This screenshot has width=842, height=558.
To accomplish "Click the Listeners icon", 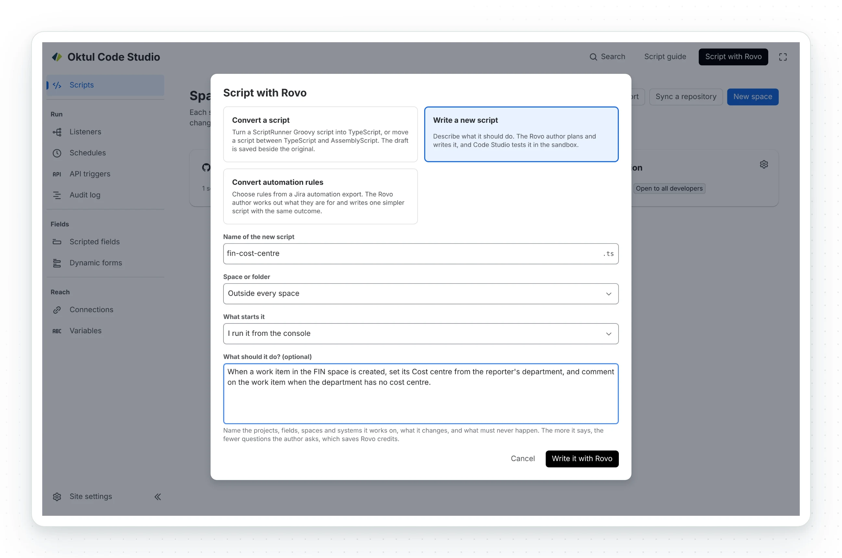I will click(57, 132).
